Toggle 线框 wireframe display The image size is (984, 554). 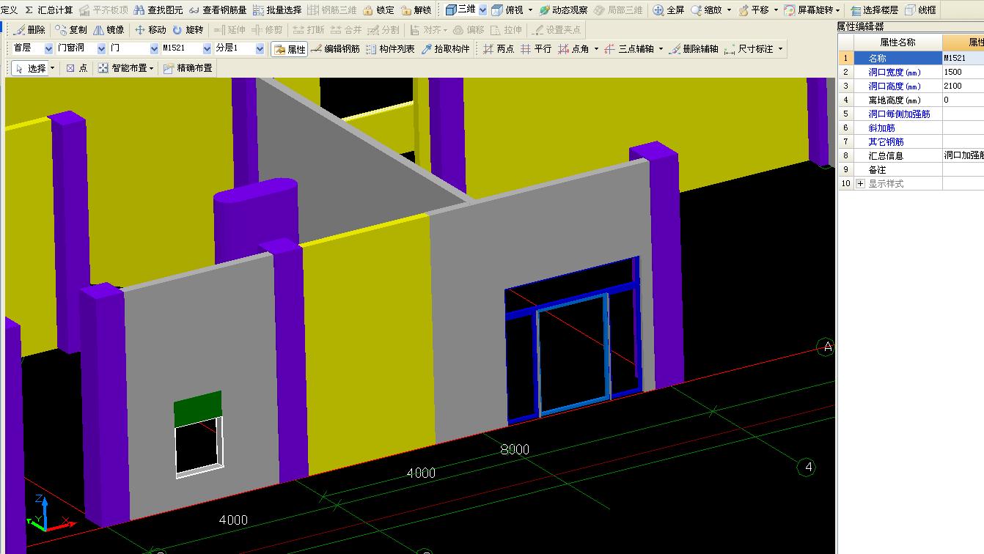[x=921, y=10]
